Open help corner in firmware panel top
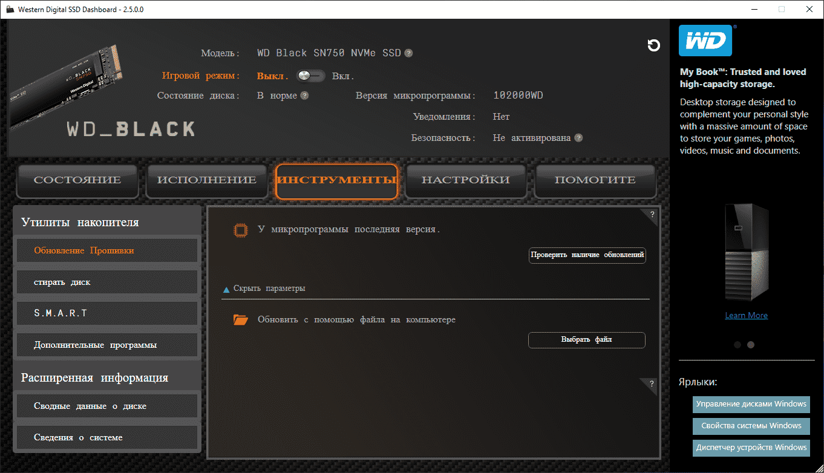The height and width of the screenshot is (473, 824). pyautogui.click(x=652, y=214)
